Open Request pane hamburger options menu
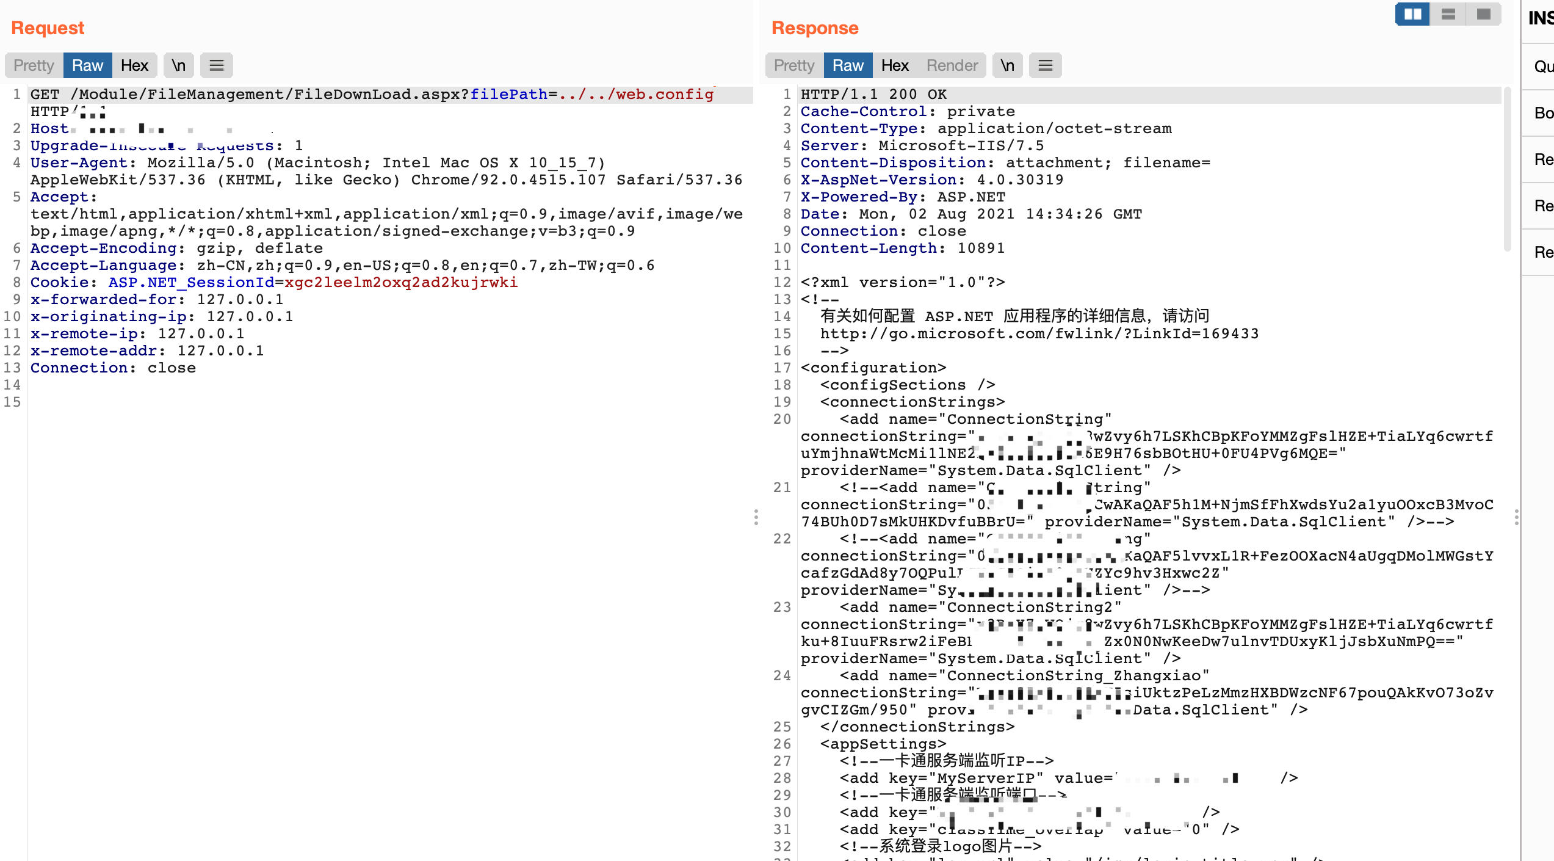Image resolution: width=1554 pixels, height=861 pixels. tap(216, 65)
